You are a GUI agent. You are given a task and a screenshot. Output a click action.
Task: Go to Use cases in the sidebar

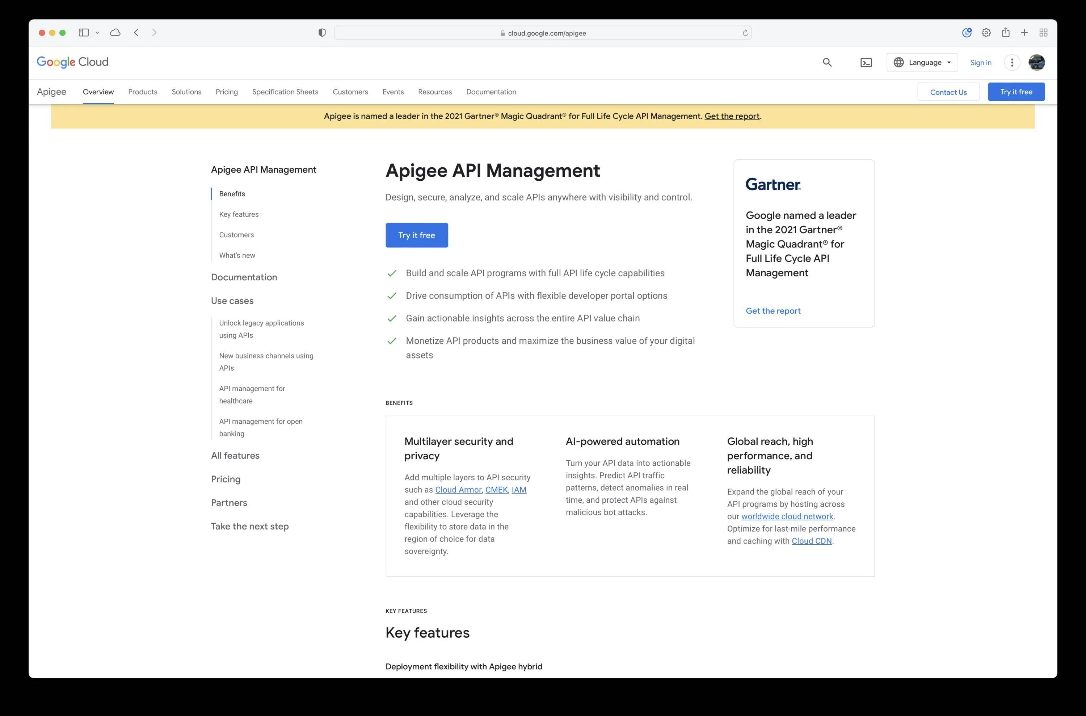coord(232,301)
